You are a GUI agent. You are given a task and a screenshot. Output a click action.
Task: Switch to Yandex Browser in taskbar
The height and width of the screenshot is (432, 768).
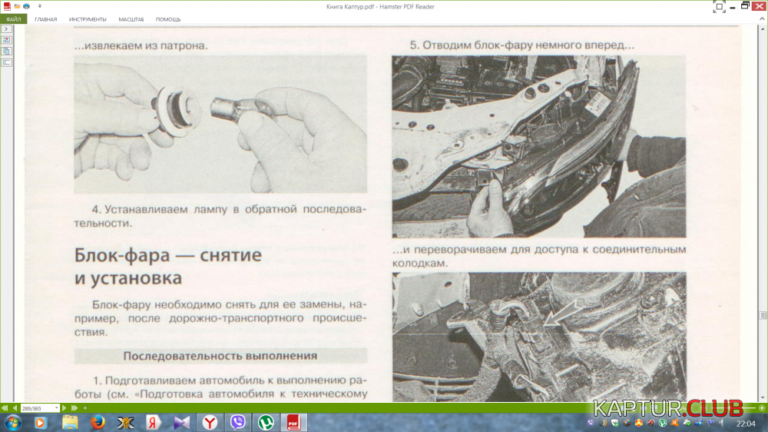[210, 422]
